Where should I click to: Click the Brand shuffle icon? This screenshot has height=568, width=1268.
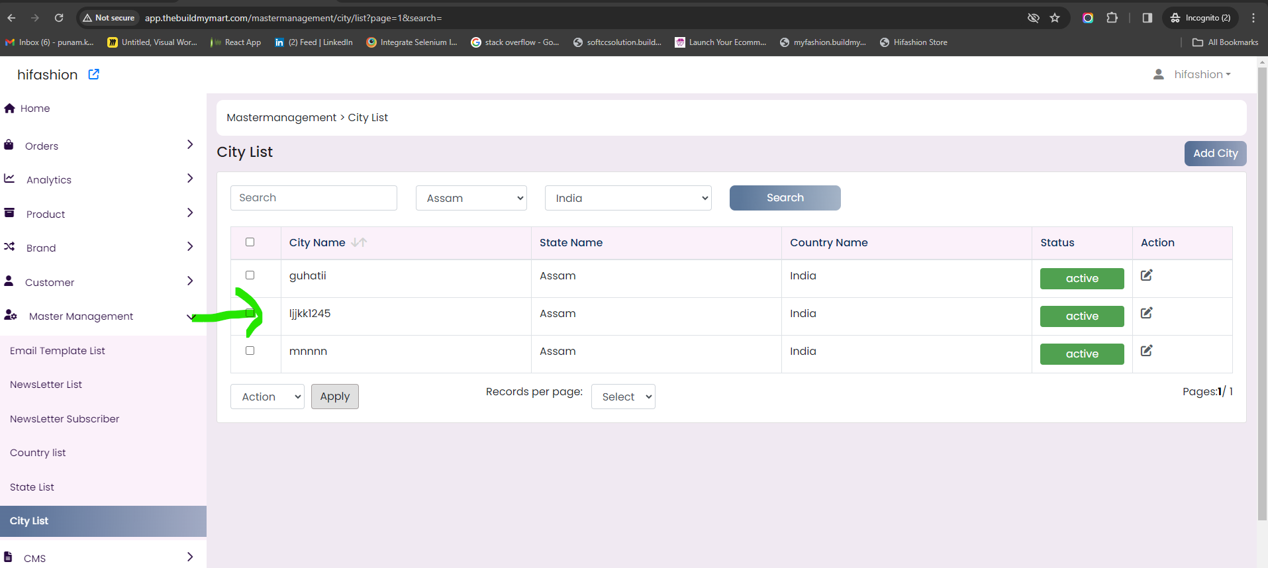(x=9, y=246)
